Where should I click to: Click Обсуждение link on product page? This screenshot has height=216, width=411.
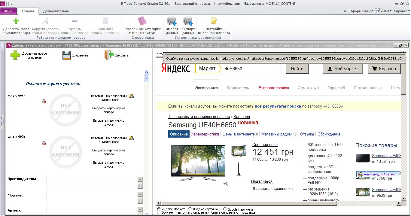pyautogui.click(x=329, y=134)
